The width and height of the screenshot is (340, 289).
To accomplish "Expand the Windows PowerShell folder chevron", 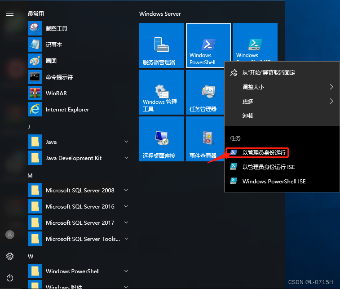I will [x=126, y=271].
